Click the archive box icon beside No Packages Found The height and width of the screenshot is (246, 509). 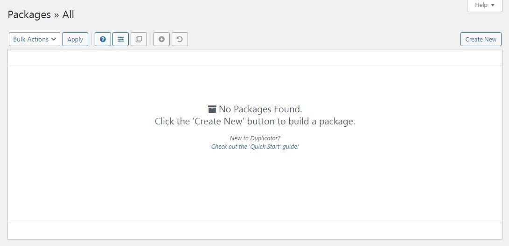pos(212,109)
